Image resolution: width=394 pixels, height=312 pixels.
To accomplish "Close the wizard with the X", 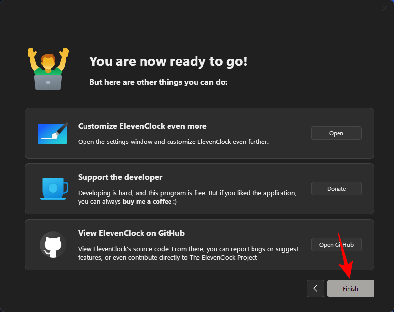I will coord(385,8).
